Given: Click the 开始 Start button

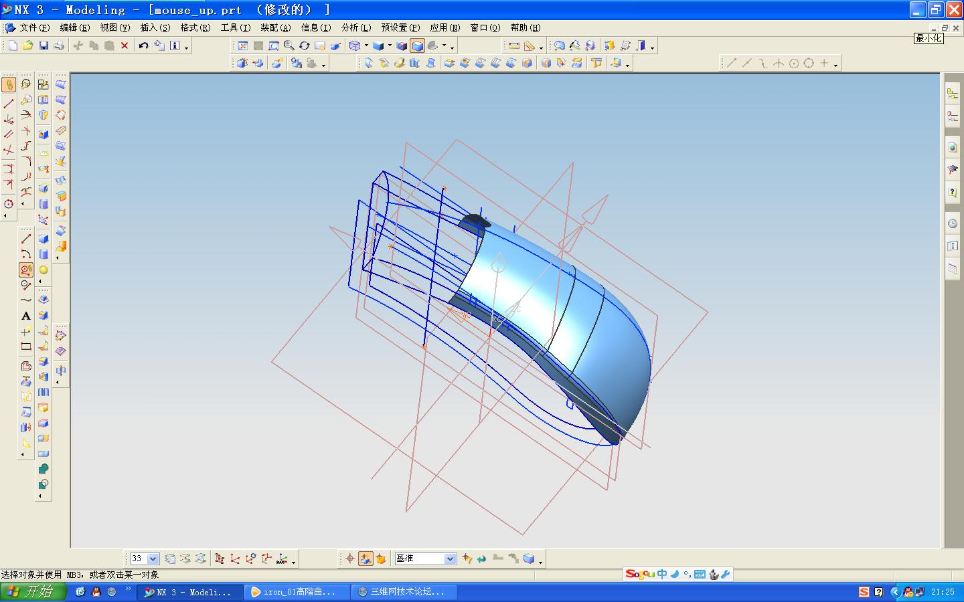Looking at the screenshot, I should (x=33, y=592).
